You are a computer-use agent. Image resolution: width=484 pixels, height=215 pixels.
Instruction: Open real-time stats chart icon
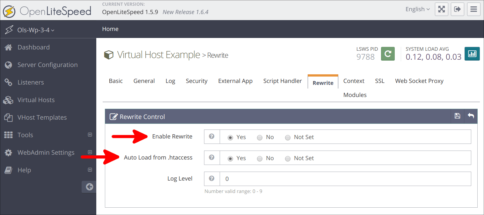click(472, 54)
